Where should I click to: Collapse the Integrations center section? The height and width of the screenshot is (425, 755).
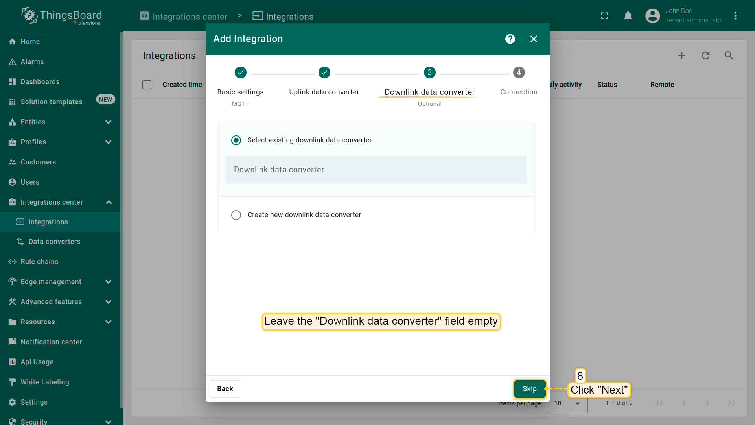pyautogui.click(x=109, y=202)
